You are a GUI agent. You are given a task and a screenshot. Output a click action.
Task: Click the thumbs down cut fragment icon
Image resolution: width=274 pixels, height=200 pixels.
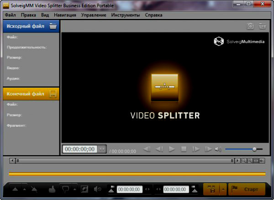(x=65, y=189)
